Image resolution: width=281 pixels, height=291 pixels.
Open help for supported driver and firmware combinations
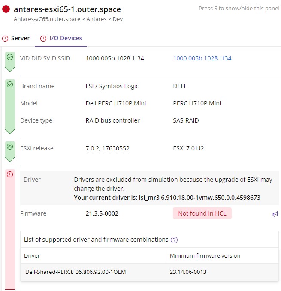pos(174,240)
